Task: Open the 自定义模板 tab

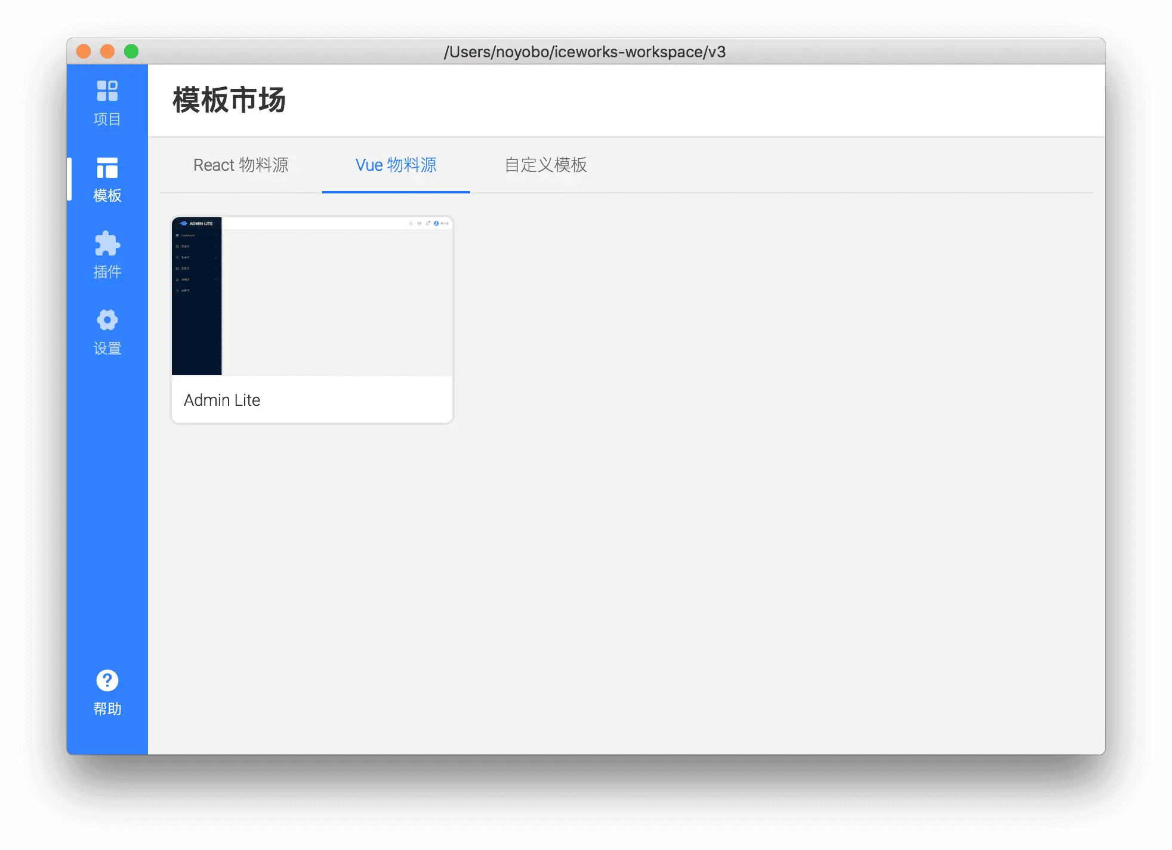Action: click(545, 165)
